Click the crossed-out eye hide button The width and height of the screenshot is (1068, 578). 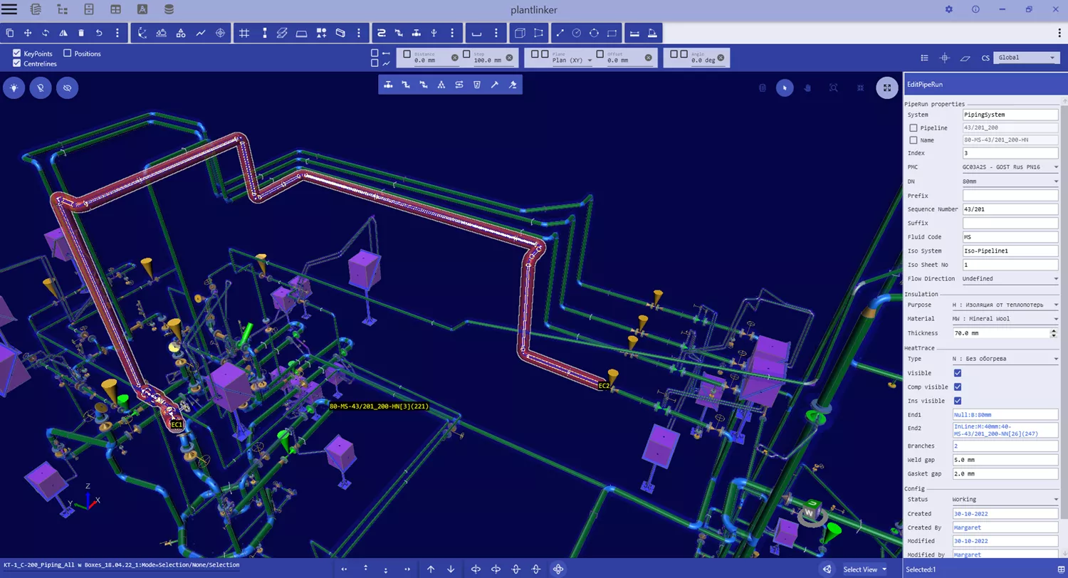point(68,88)
